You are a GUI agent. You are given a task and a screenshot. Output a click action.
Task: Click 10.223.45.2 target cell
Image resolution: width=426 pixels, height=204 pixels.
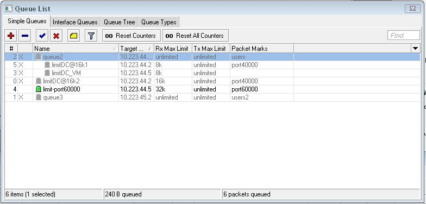(x=136, y=97)
